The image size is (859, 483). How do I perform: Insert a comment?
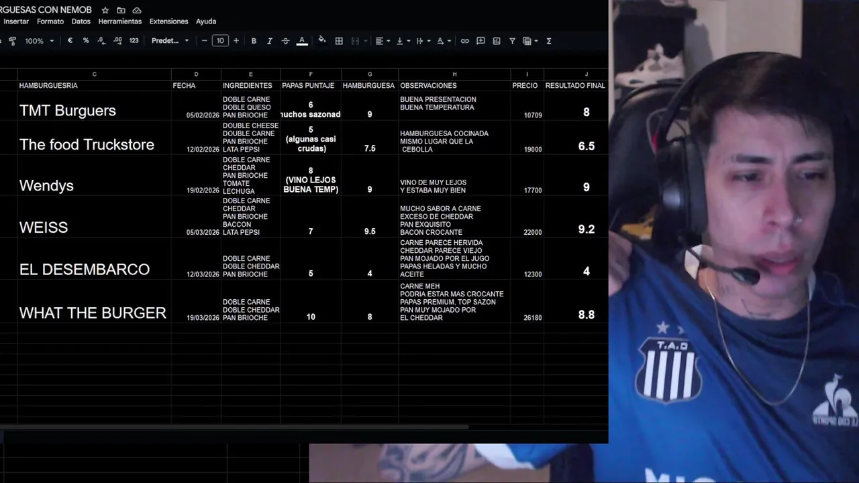pos(481,41)
